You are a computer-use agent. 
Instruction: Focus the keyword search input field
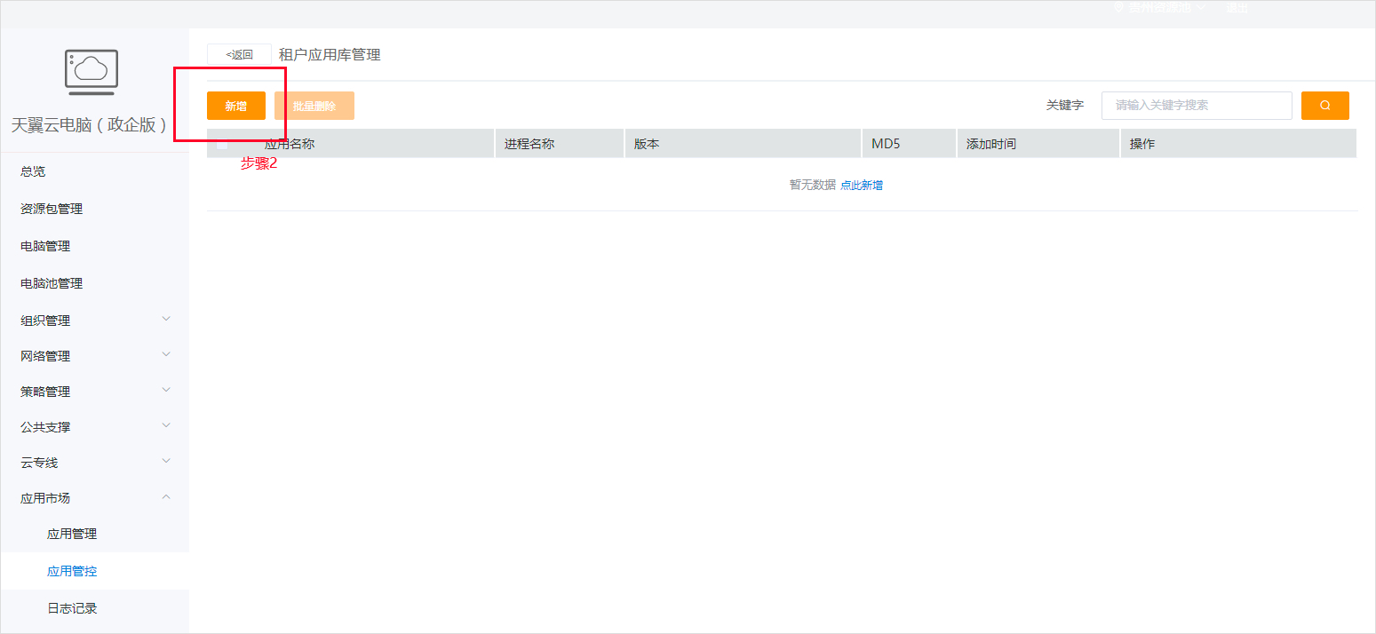coord(1196,106)
